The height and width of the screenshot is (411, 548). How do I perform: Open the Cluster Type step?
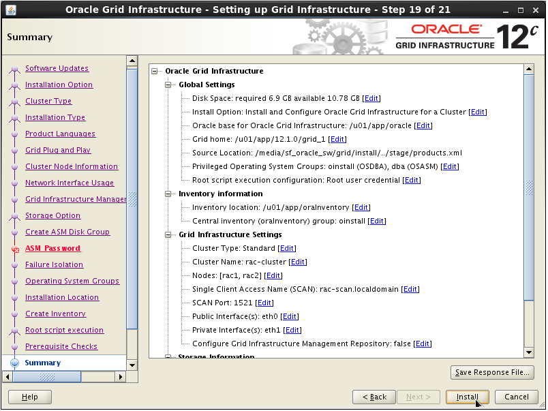coord(48,102)
